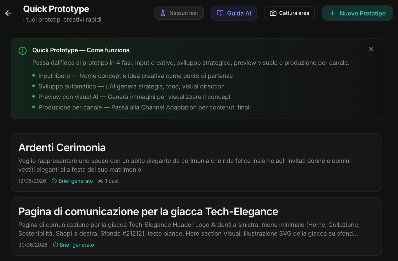
Task: Click the flask icon beside Nessun test
Action: point(163,13)
